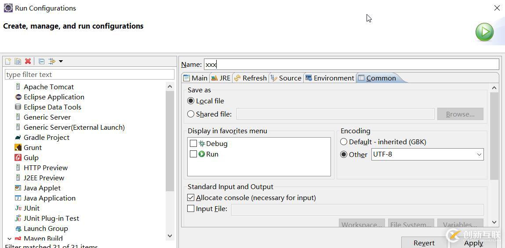Switch to the Main tab
The width and height of the screenshot is (505, 248).
click(x=196, y=78)
